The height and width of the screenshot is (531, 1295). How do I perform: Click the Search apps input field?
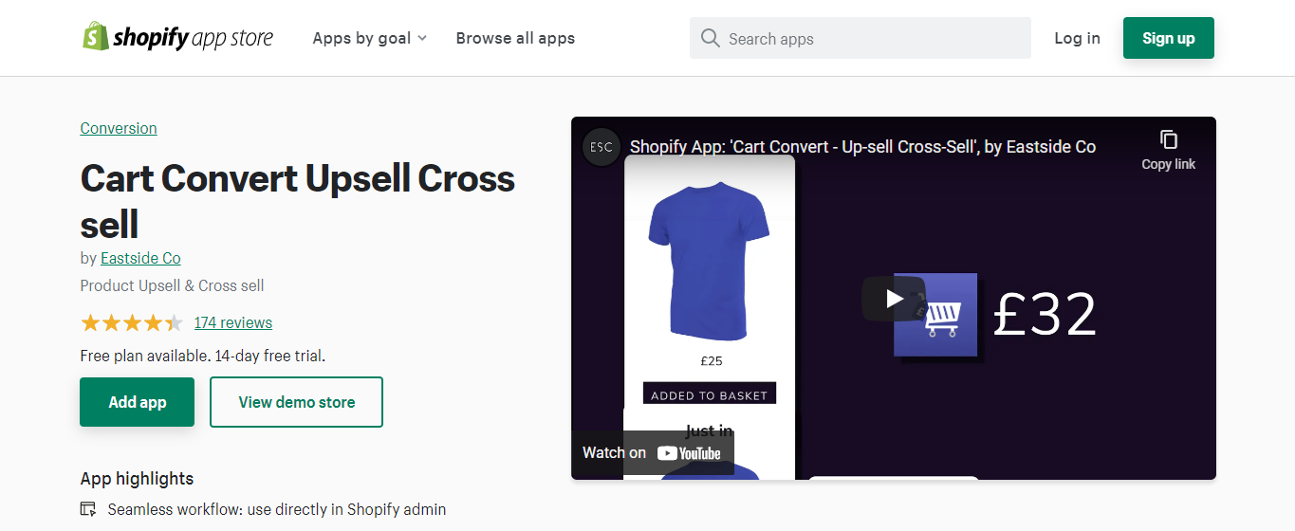[873, 39]
